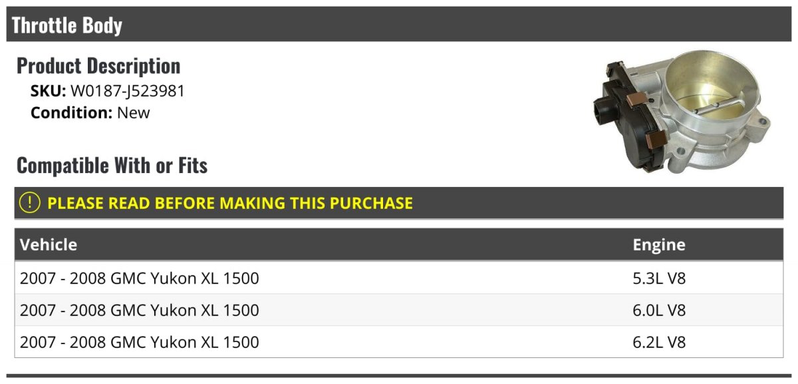Image resolution: width=798 pixels, height=384 pixels.
Task: Click the Condition label text
Action: (x=71, y=112)
